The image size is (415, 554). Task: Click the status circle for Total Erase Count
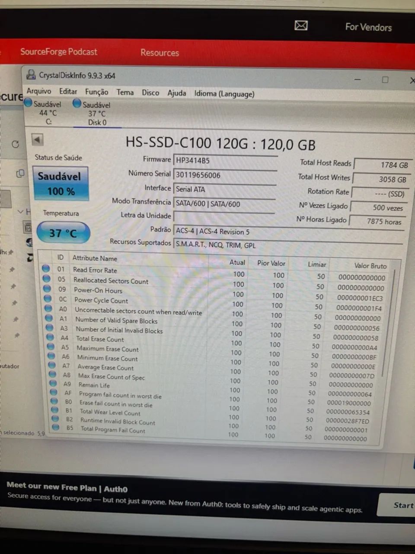click(x=51, y=337)
